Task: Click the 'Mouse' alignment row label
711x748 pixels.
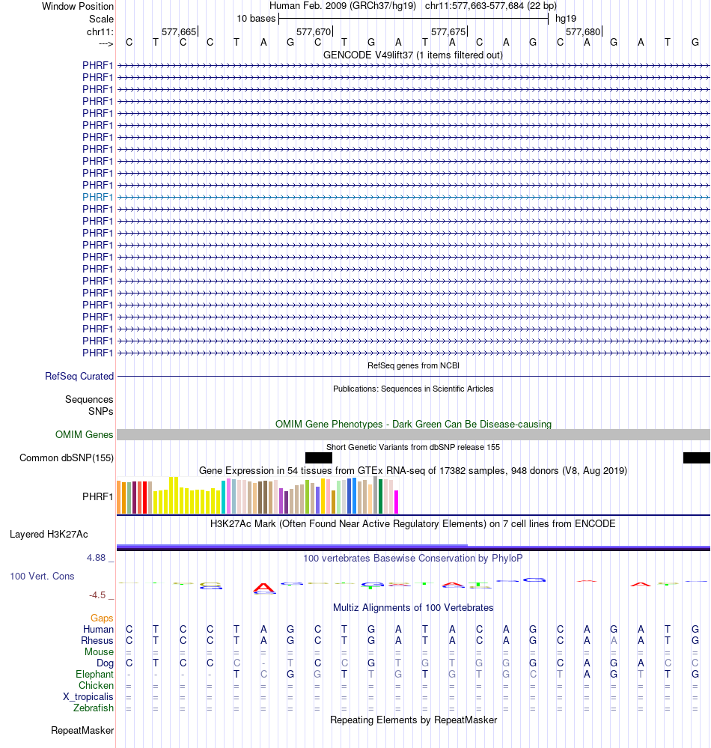Action: 100,651
